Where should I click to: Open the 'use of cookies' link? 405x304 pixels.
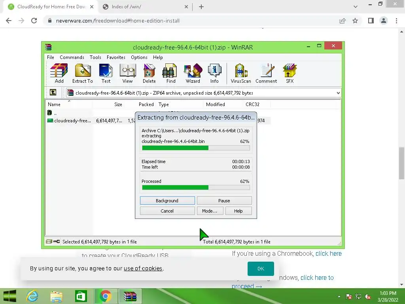pyautogui.click(x=143, y=268)
